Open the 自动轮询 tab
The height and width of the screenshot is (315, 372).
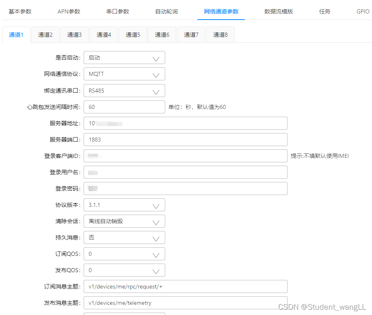[166, 11]
